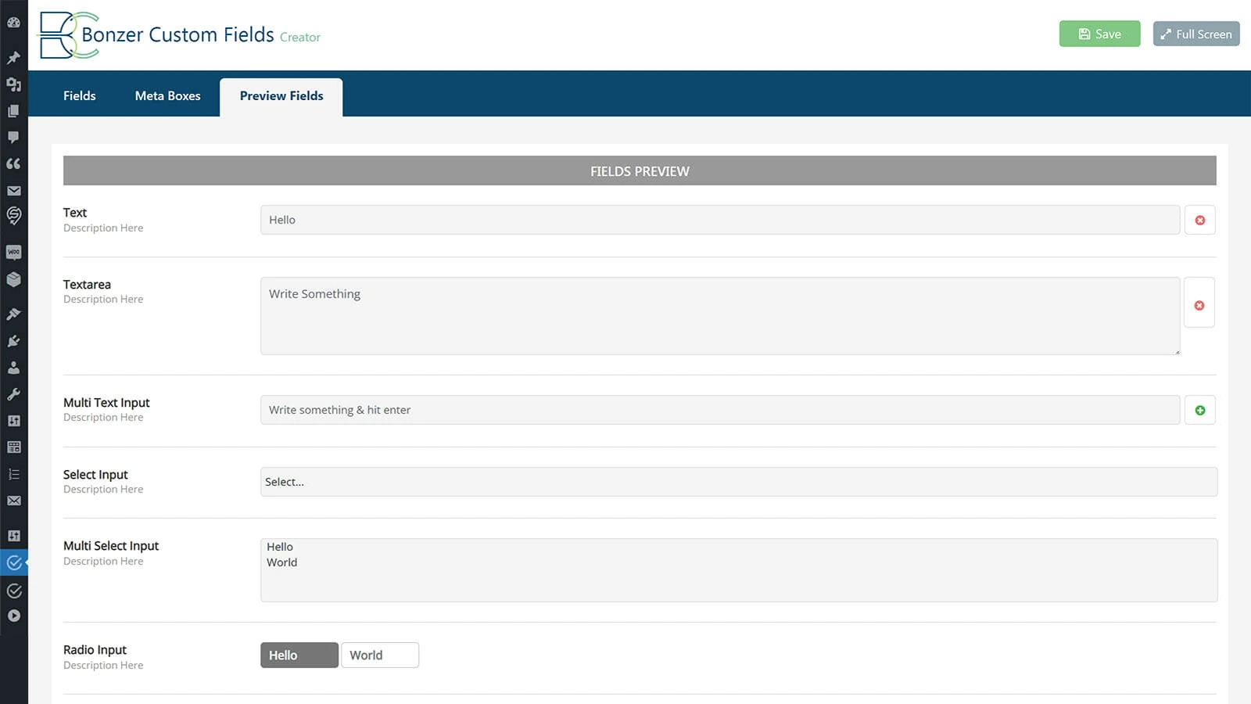Click the Comments speech bubble icon
This screenshot has height=704, width=1251.
(x=13, y=137)
